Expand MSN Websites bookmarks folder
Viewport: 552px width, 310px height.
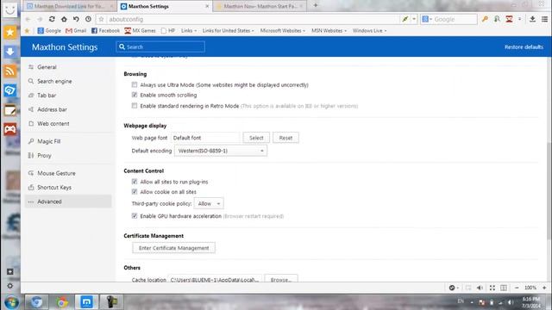[329, 31]
